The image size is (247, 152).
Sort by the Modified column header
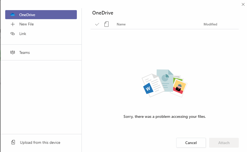click(210, 24)
